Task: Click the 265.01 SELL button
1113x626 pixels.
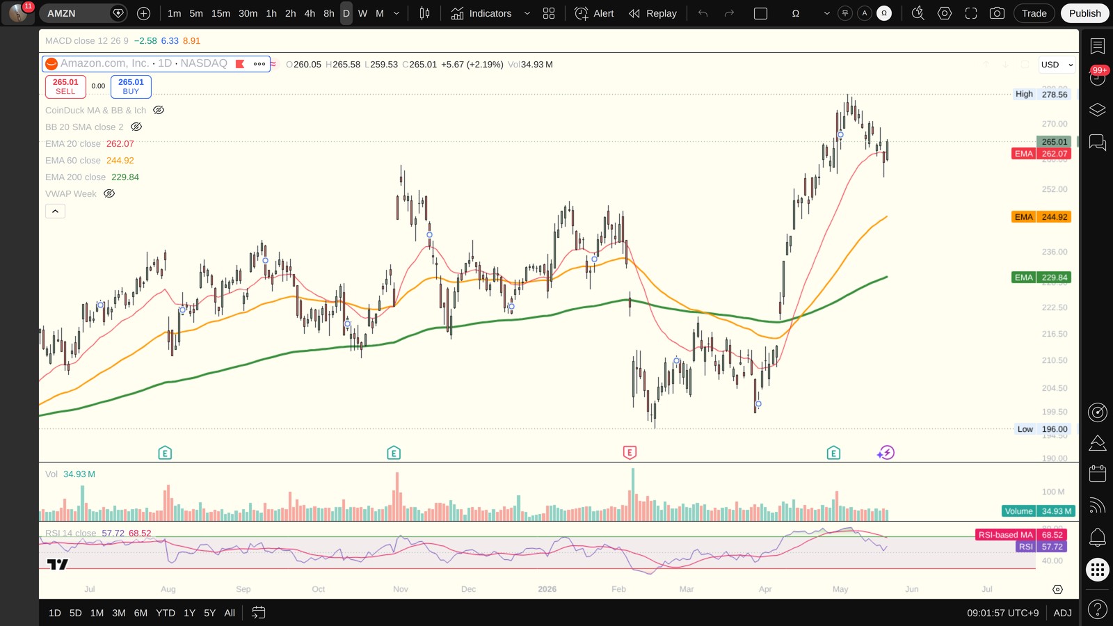Action: [x=65, y=86]
